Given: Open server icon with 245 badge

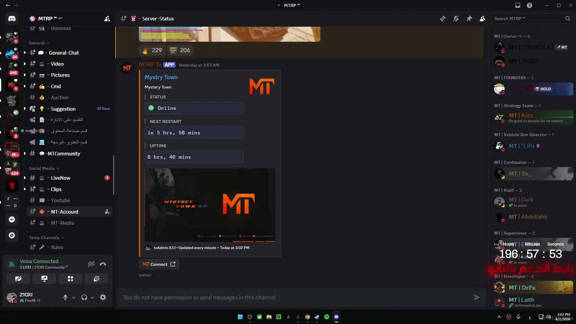Looking at the screenshot, I should click(12, 69).
